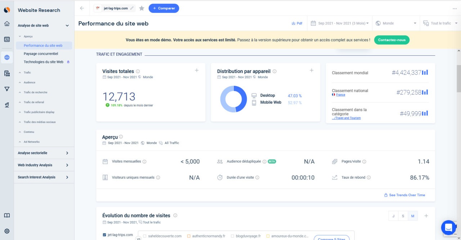461x240 pixels.
Task: Follow the France link under Classement national
Action: (340, 95)
